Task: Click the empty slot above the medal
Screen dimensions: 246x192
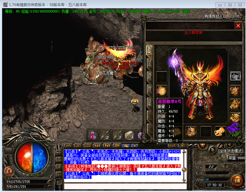Action: pos(162,77)
